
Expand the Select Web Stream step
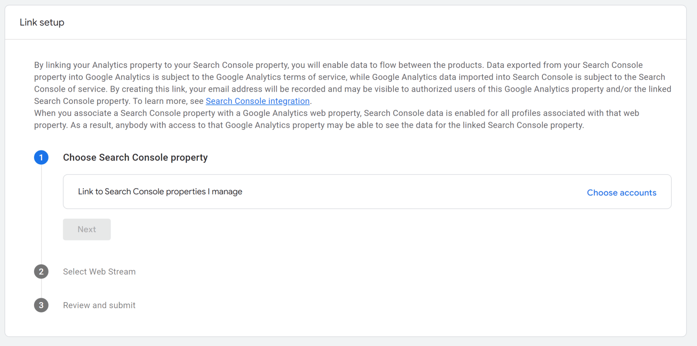[x=99, y=272]
